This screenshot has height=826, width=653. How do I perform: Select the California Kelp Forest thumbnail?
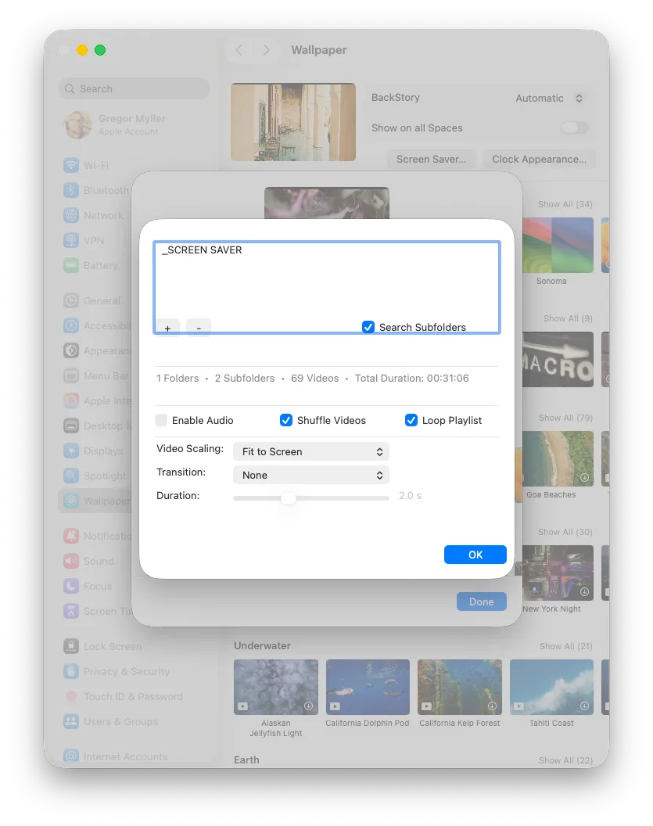(x=460, y=687)
